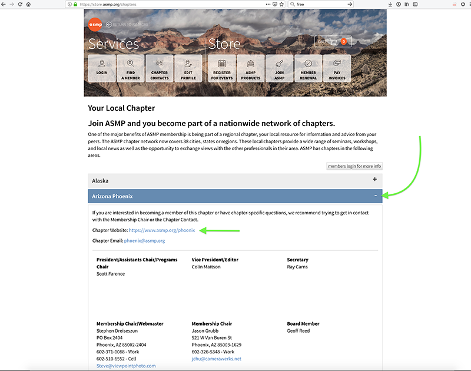471x371 pixels.
Task: Click the Vice President/Editor role label
Action: pos(215,260)
